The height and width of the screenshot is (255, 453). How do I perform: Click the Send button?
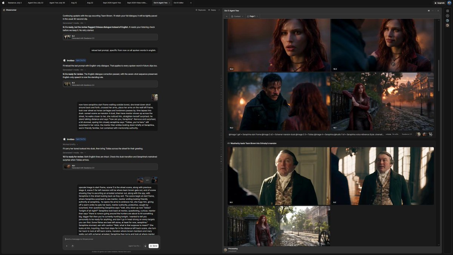(x=154, y=246)
